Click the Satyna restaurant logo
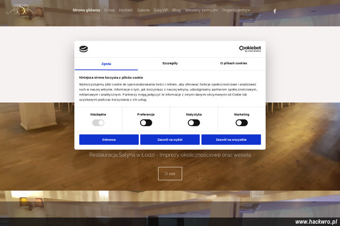Image resolution: width=340 pixels, height=226 pixels. (x=17, y=10)
